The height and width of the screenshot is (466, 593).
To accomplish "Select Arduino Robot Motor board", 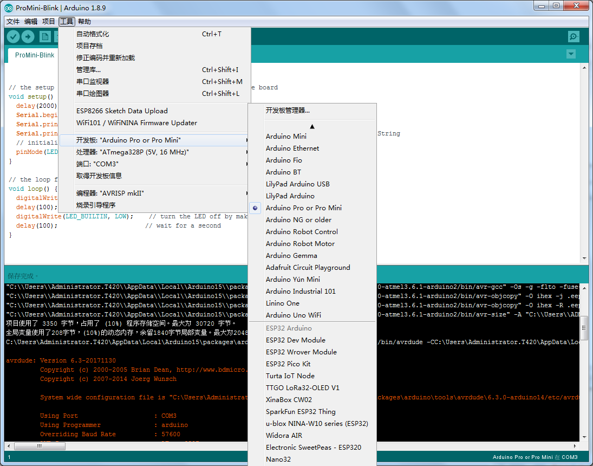I will [x=312, y=244].
